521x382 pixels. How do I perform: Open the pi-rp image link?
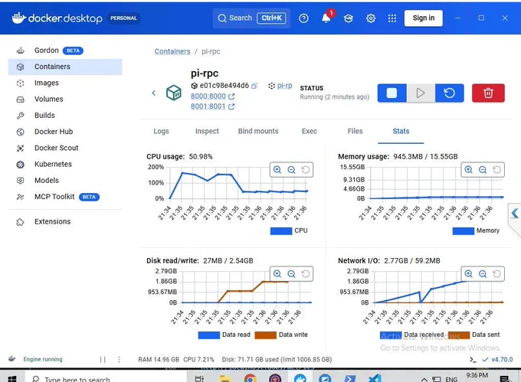(284, 86)
